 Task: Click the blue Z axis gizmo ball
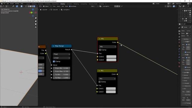tap(33, 9)
